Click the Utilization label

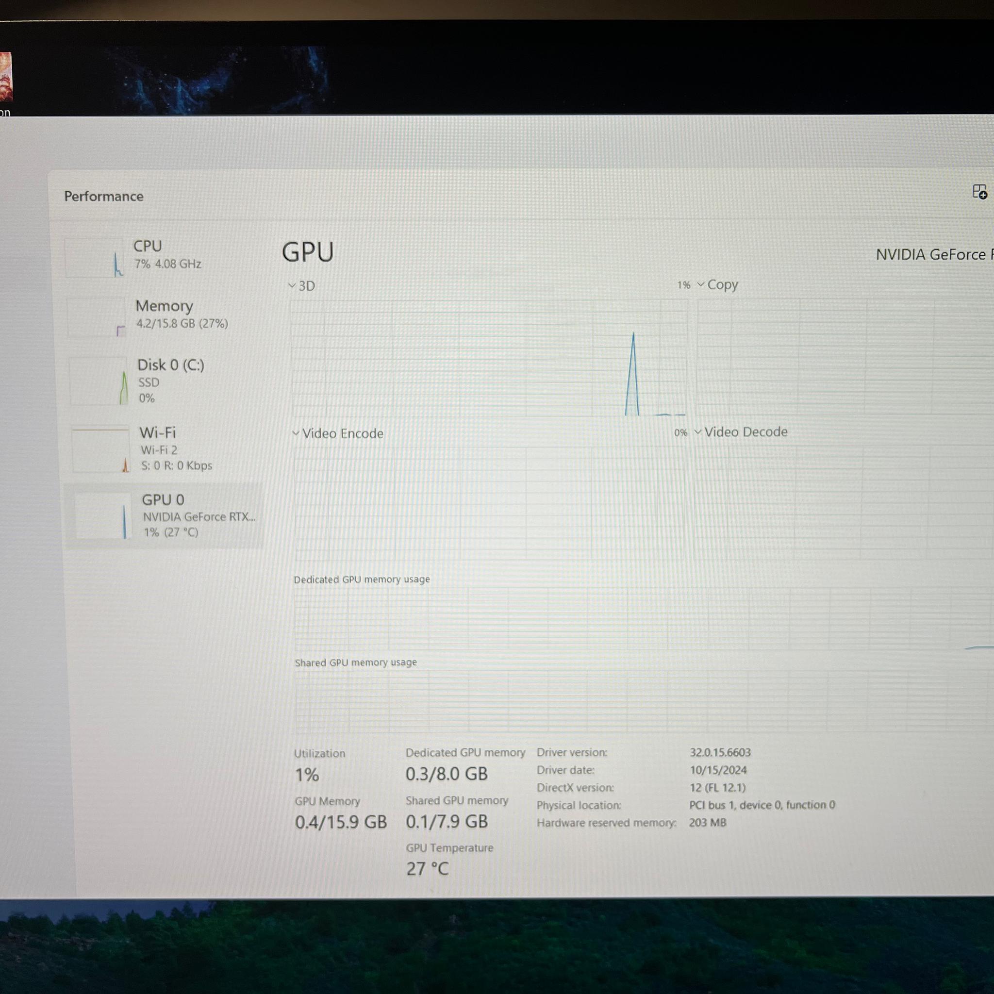pyautogui.click(x=319, y=753)
